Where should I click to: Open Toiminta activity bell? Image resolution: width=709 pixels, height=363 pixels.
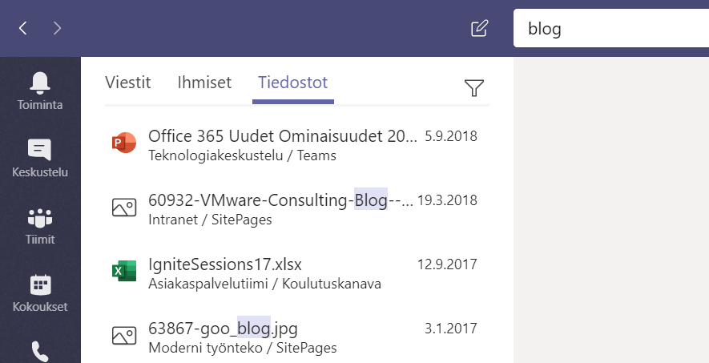(40, 90)
